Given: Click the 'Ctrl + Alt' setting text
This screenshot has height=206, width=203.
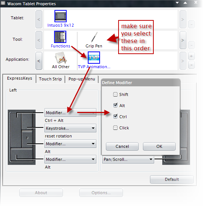Looking at the screenshot, I should click(x=54, y=120).
